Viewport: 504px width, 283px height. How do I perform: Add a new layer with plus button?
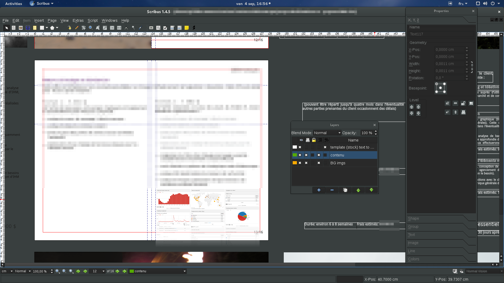click(x=319, y=190)
